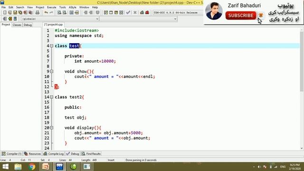The width and height of the screenshot is (304, 171).
Task: Click 'Done parsing in 0 seconds' status text
Action: tap(141, 160)
